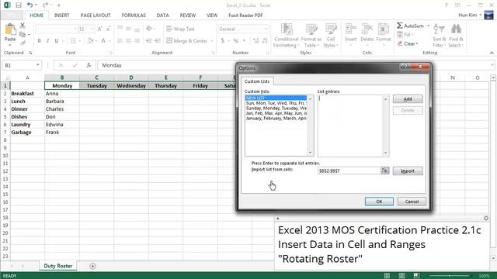Open Format as Table gallery
Screen dimensions: 497x279
coord(311,36)
